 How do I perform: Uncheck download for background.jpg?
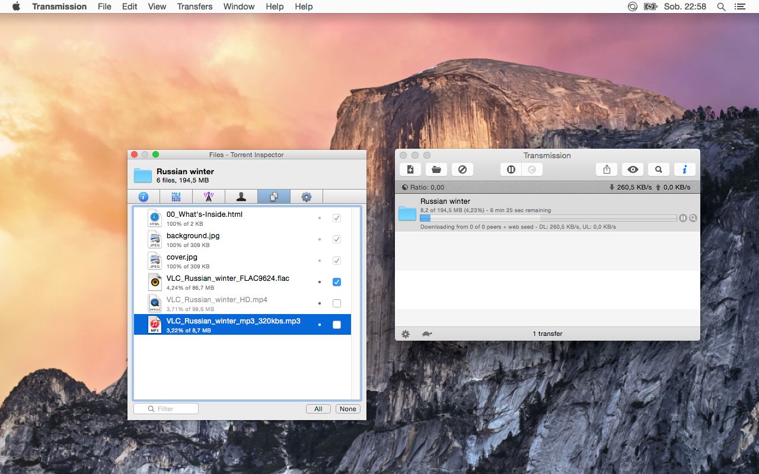(x=337, y=239)
